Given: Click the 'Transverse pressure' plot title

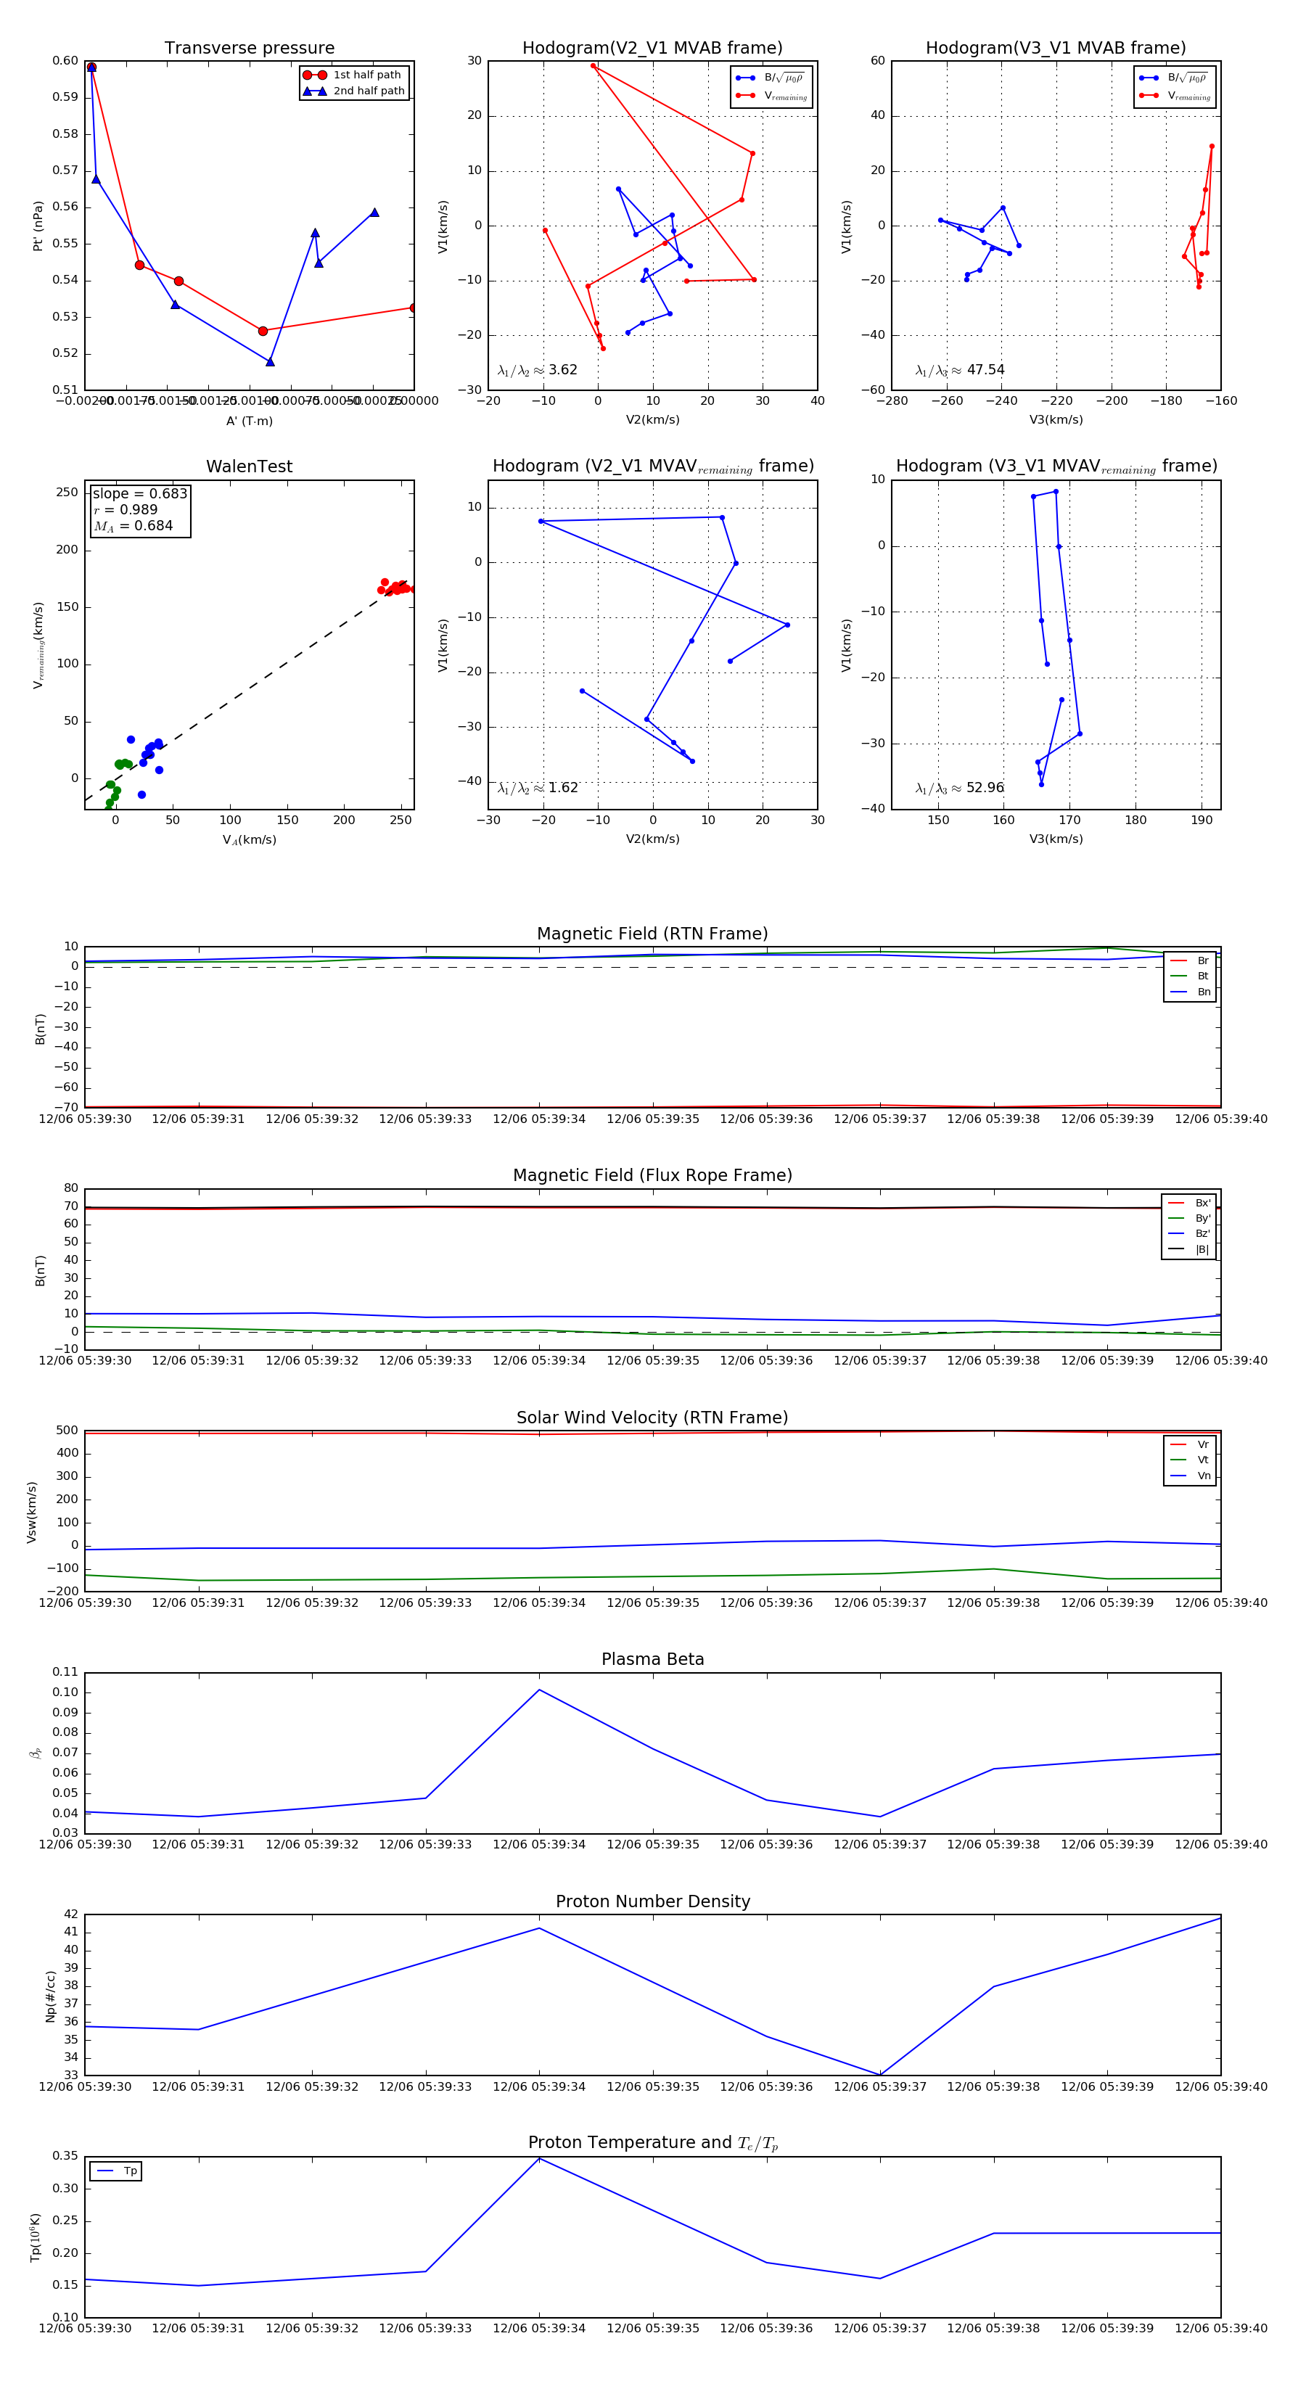Looking at the screenshot, I should coord(249,49).
